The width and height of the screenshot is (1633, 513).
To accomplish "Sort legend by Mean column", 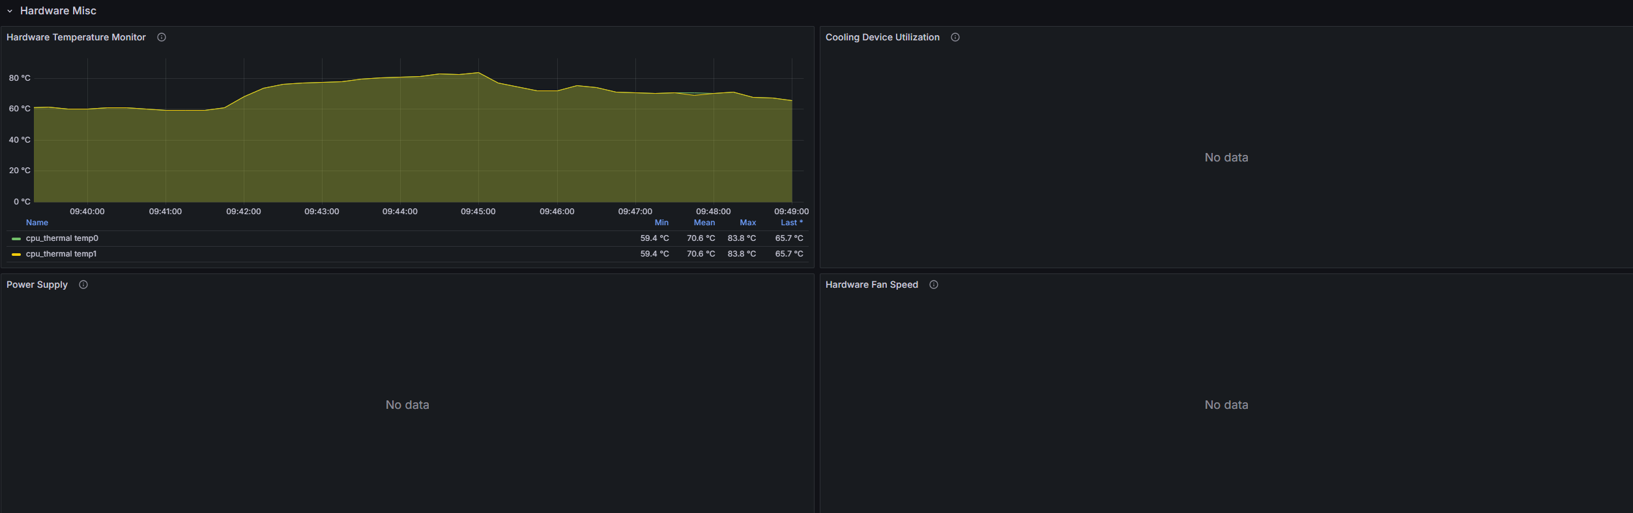I will pyautogui.click(x=704, y=223).
